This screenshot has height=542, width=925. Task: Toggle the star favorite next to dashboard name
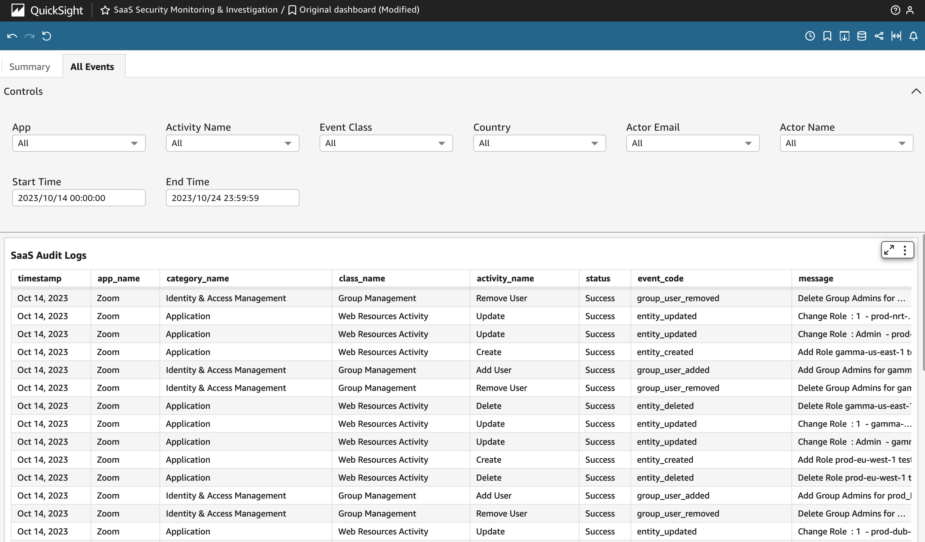click(x=105, y=10)
